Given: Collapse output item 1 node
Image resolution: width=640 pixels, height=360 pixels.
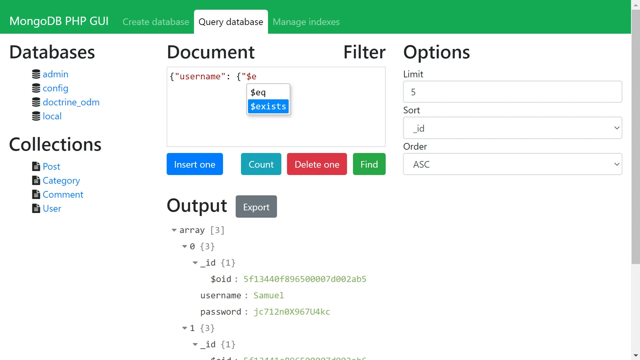Looking at the screenshot, I should [185, 328].
